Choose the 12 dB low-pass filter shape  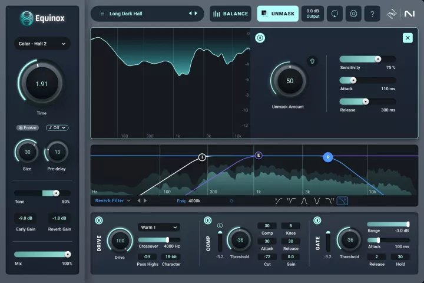[330, 201]
